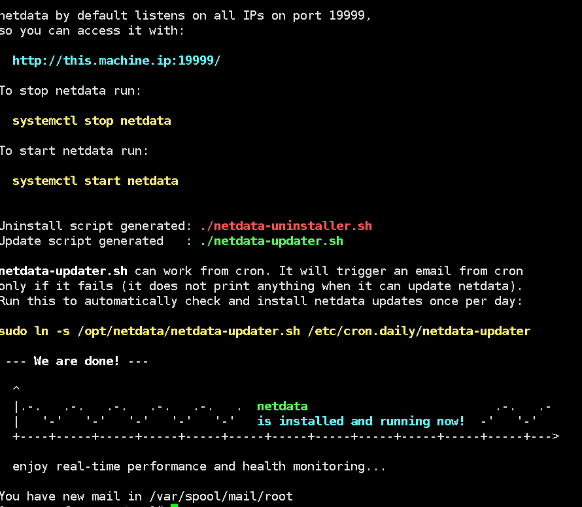Click 'is installed and running now!' text

(360, 421)
